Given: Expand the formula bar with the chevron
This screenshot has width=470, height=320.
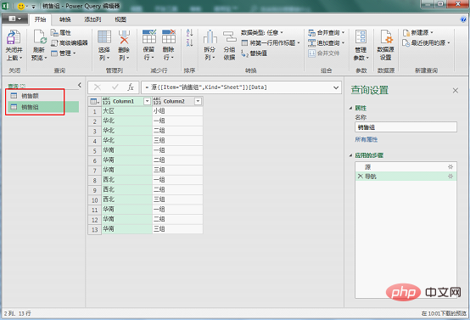Looking at the screenshot, I should 336,87.
